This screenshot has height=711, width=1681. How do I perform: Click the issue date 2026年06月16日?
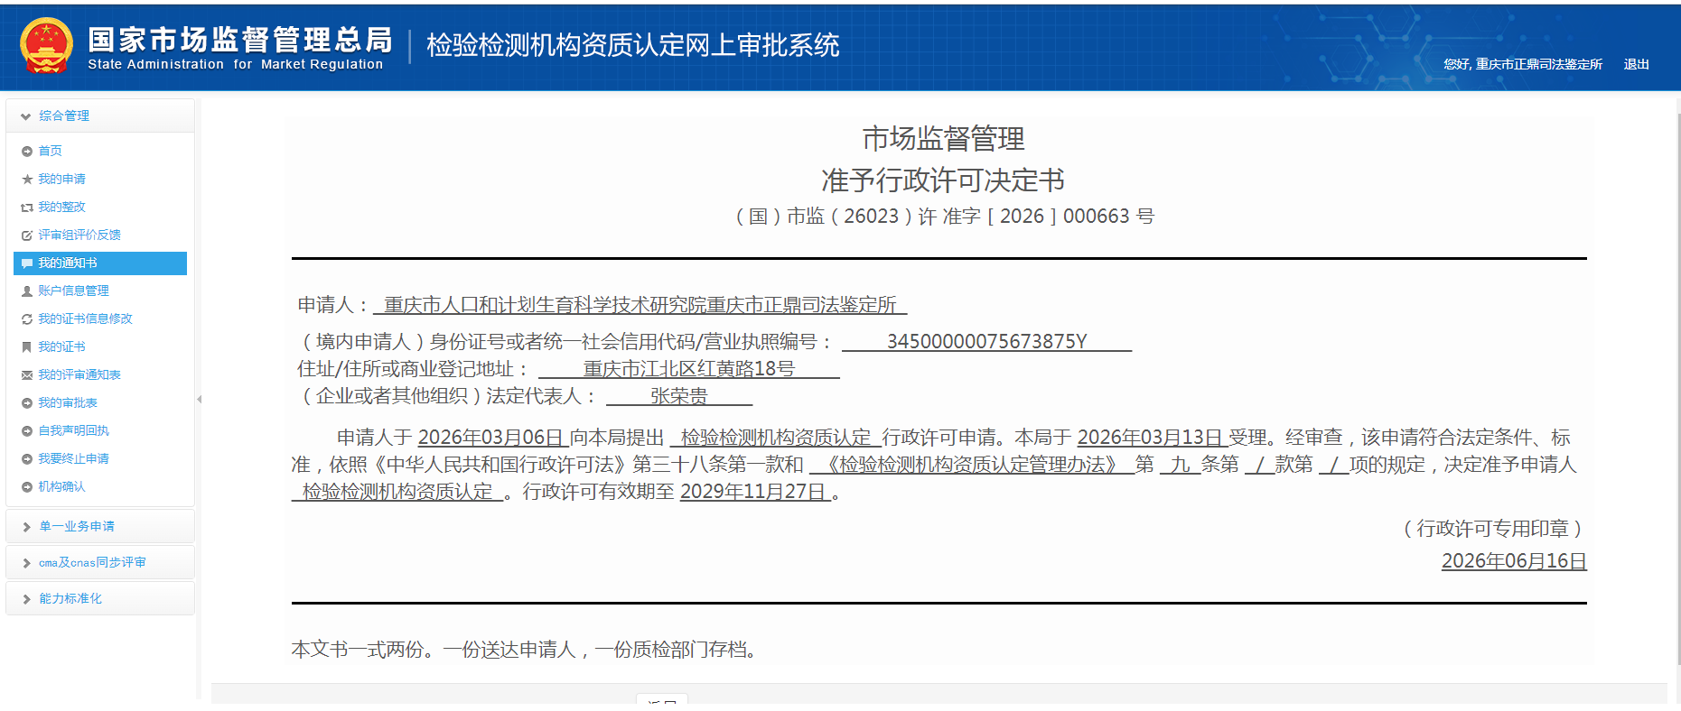coord(1514,561)
